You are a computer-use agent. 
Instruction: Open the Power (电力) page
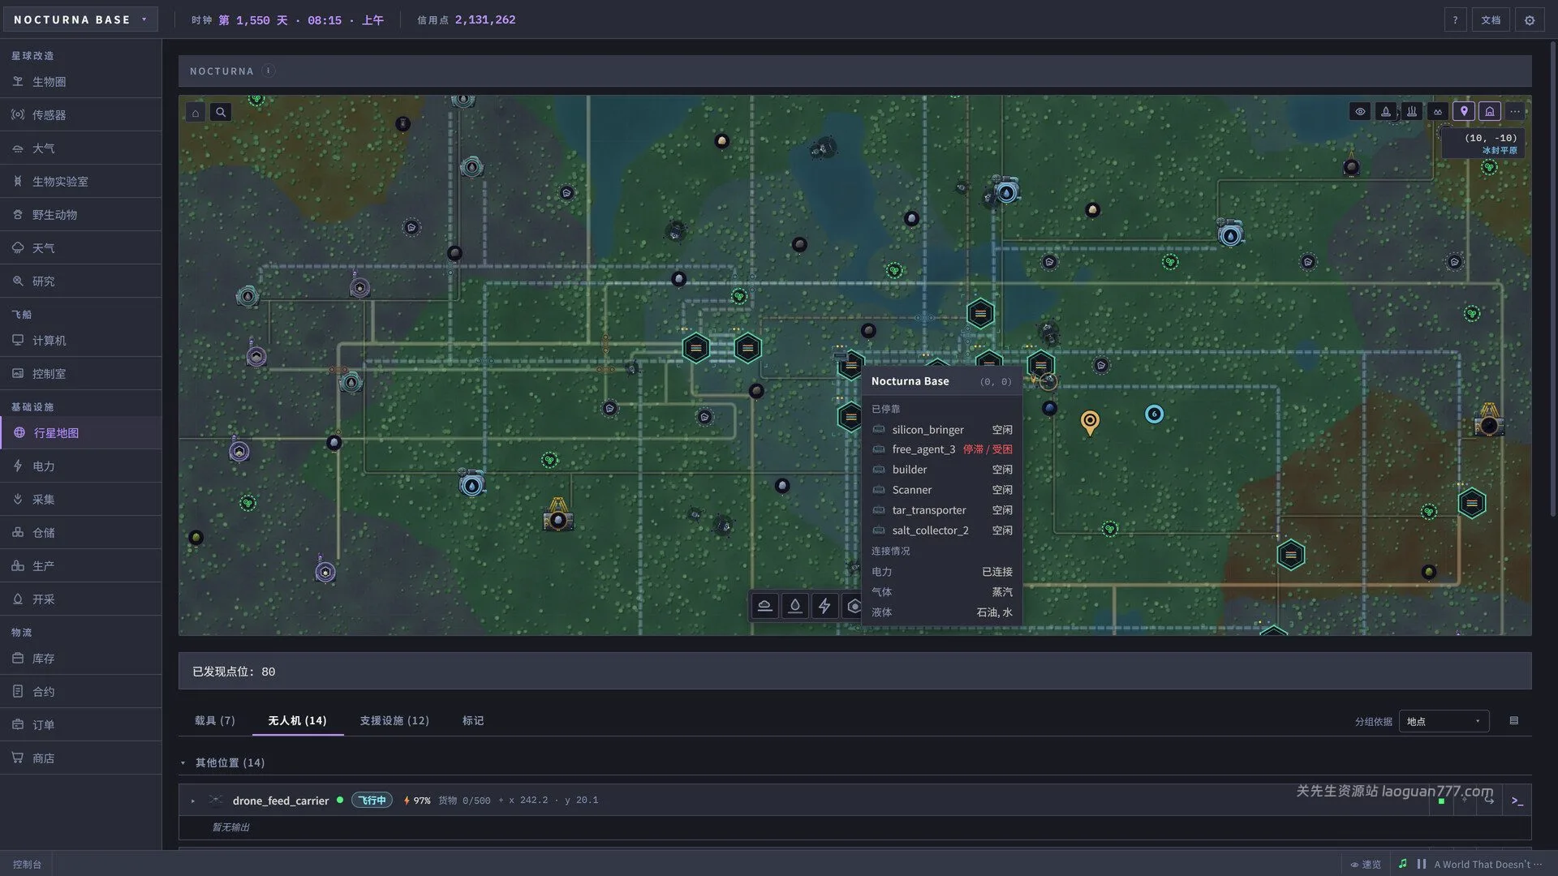(80, 466)
